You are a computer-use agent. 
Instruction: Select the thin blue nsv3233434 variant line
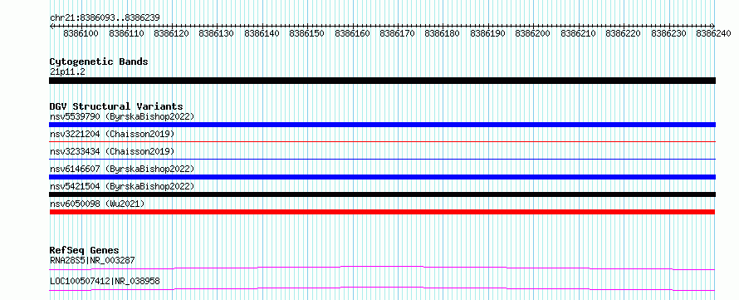click(382, 159)
